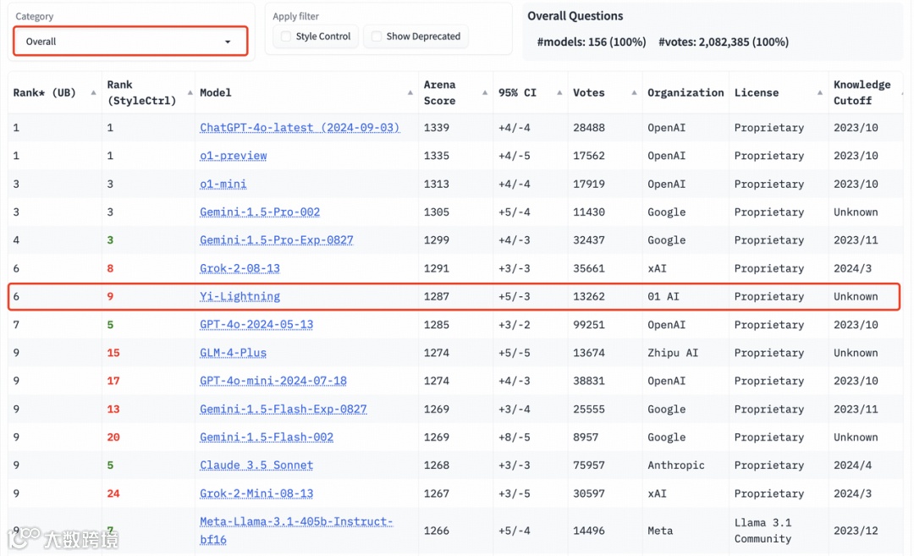The image size is (914, 556).
Task: Open the Grok-2-Mini-08-13 link
Action: click(256, 493)
